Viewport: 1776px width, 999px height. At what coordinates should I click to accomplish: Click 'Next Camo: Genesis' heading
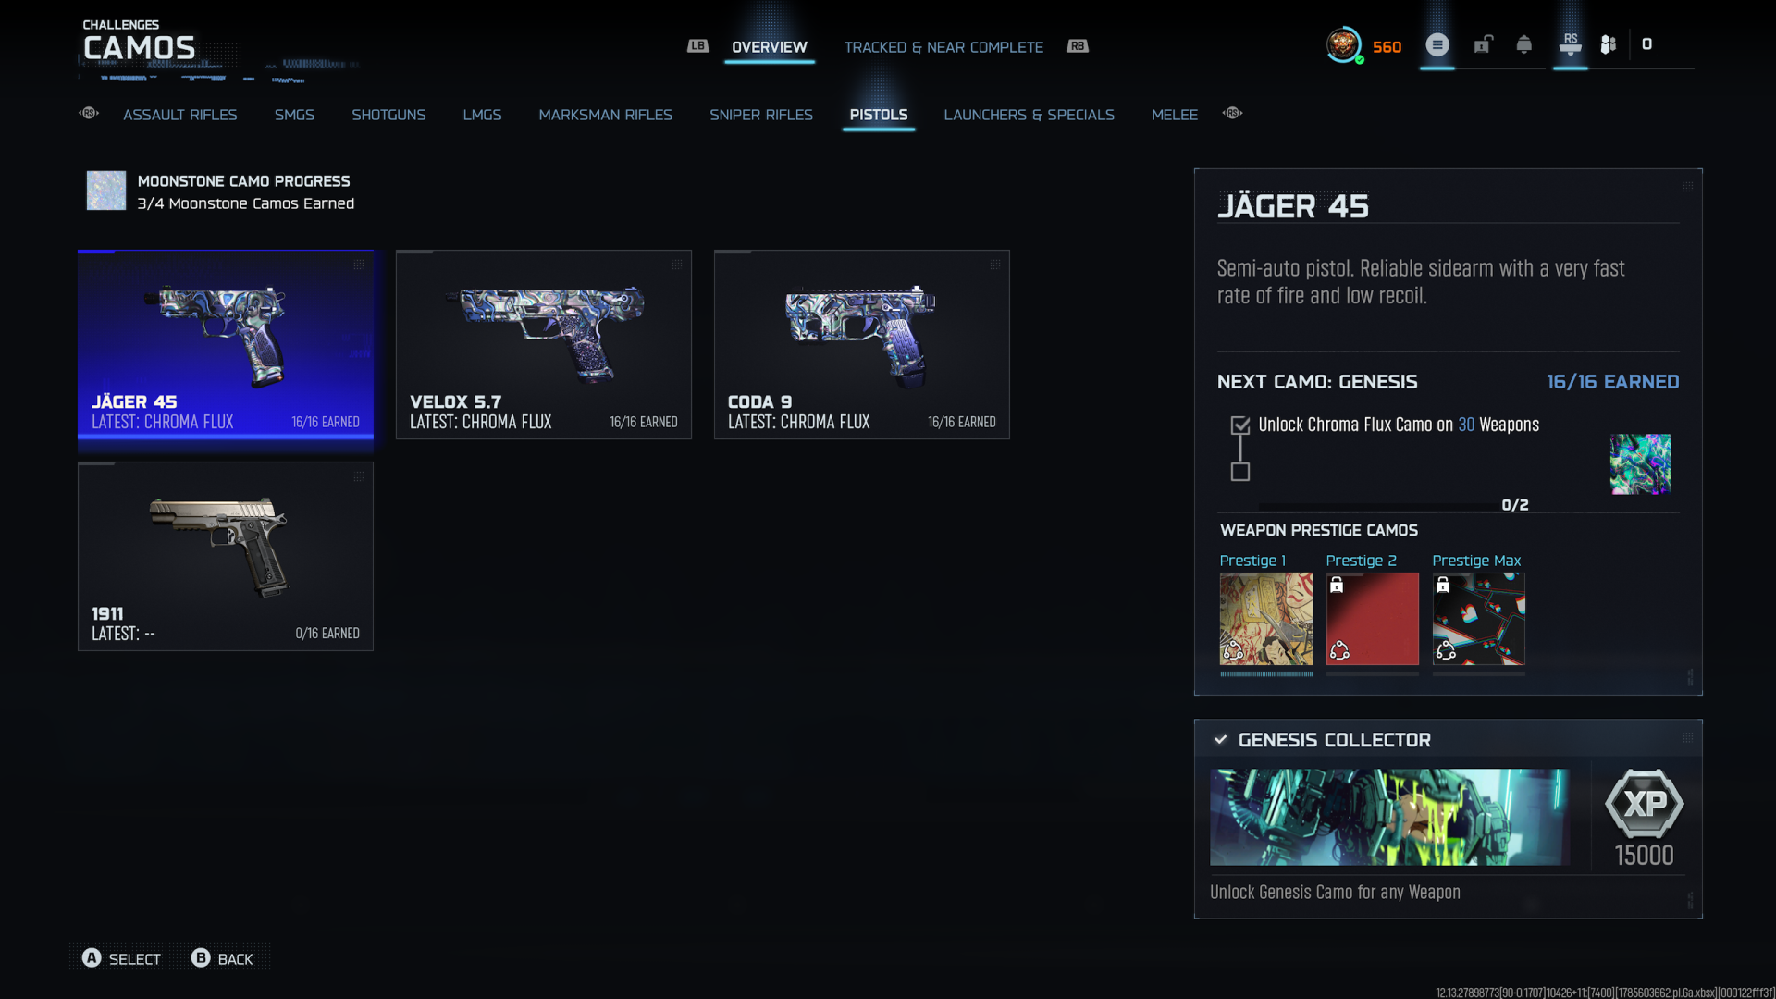[x=1317, y=382]
